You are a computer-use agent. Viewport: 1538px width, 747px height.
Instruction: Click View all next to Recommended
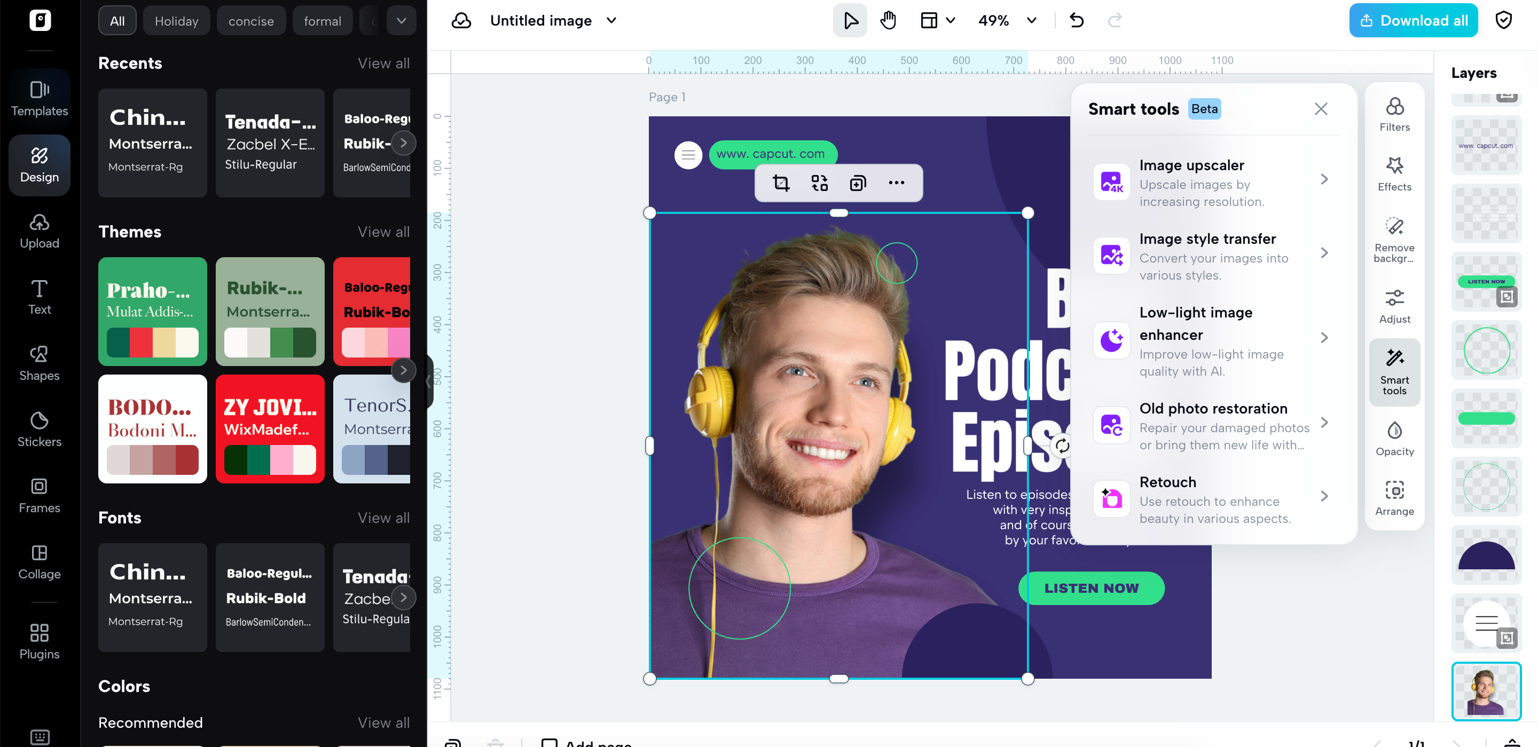383,722
